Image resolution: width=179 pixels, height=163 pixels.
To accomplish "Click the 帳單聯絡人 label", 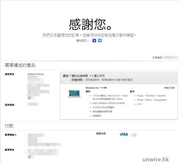I will (x=11, y=135).
